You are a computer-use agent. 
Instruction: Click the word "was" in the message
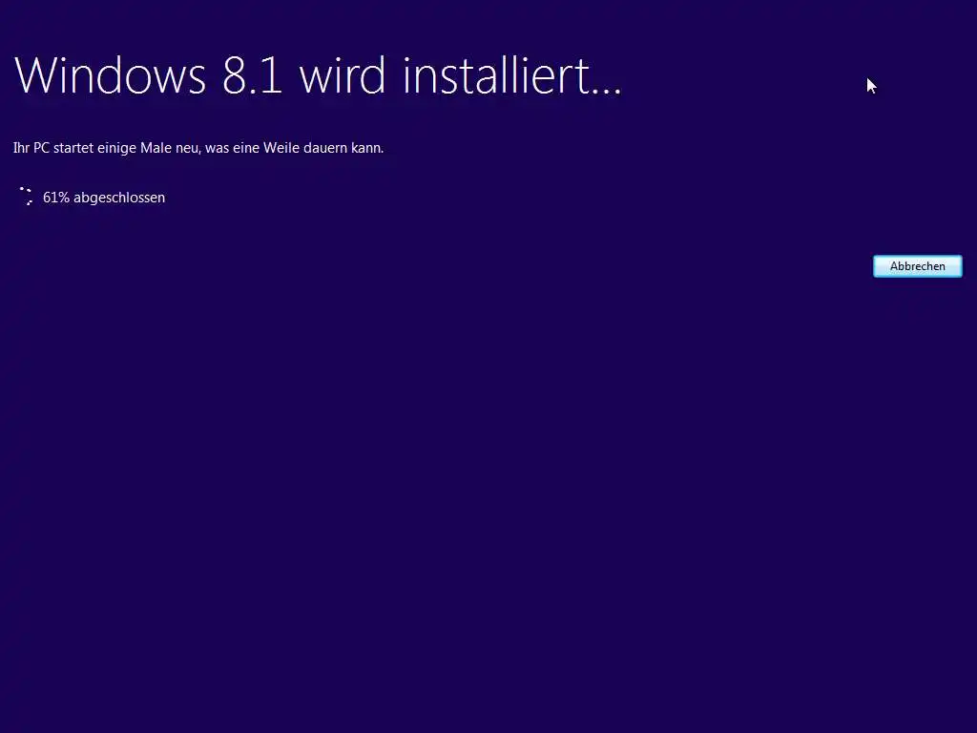click(217, 149)
